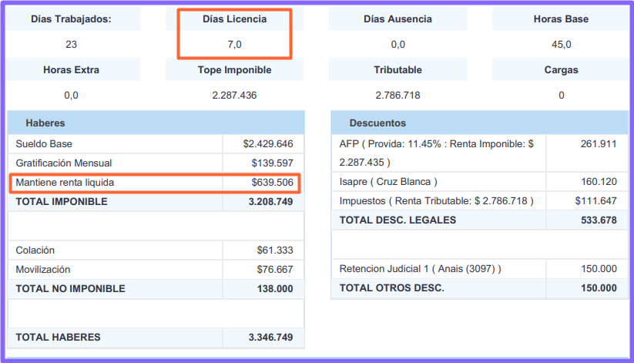
Task: Select the 'Cargas' header
Action: click(562, 70)
